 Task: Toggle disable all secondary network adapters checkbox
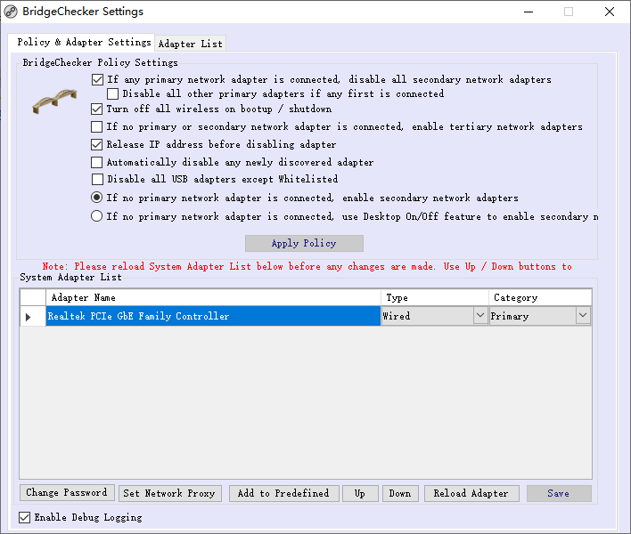point(97,79)
